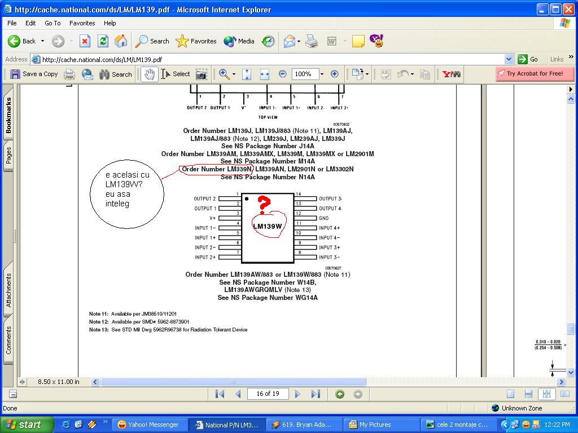Click the vertical scrollbar thumb
The width and height of the screenshot is (578, 433).
click(571, 328)
